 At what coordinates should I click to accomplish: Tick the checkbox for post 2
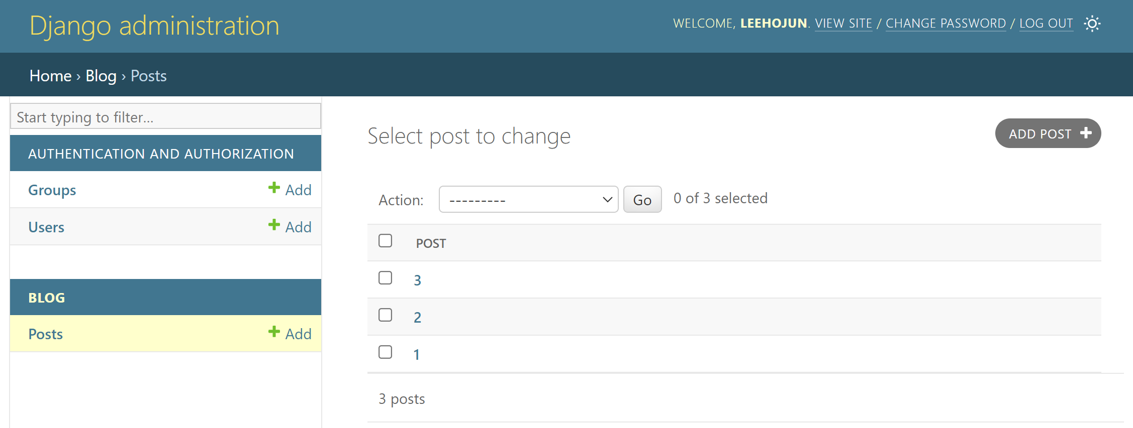(x=386, y=315)
